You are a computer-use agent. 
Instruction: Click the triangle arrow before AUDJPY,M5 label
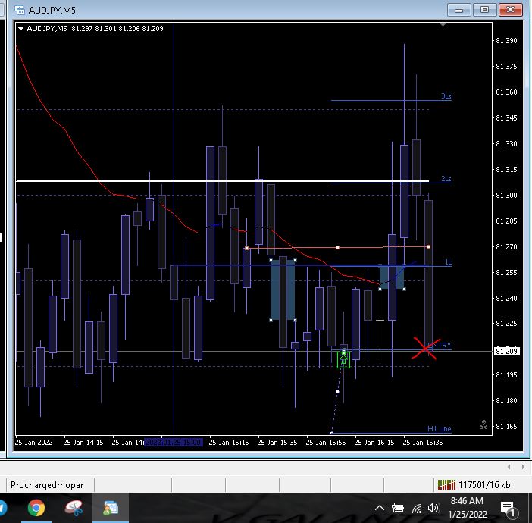(21, 28)
